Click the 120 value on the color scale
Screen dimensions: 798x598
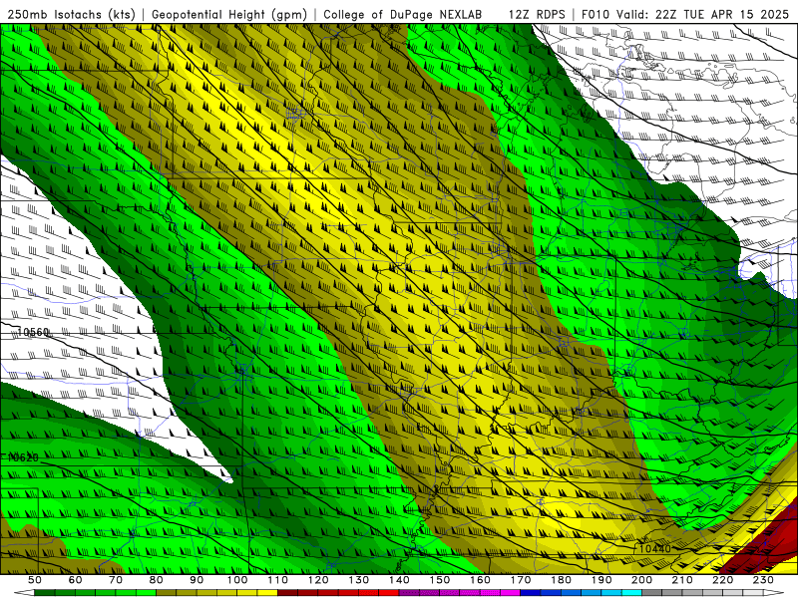318,580
